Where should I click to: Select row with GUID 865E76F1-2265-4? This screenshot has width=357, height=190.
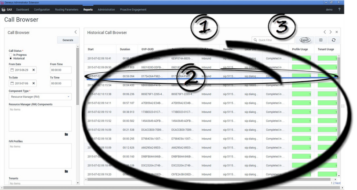211,94
